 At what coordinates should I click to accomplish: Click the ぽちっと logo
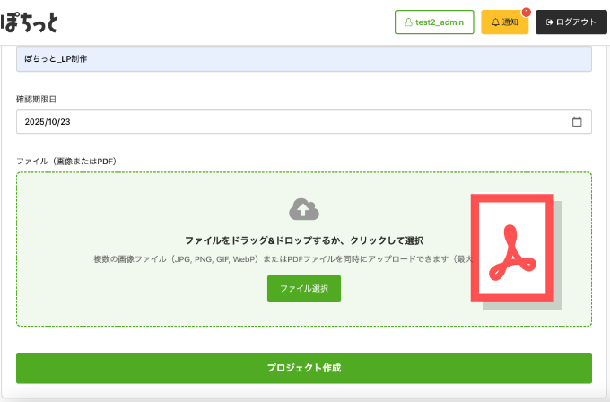[33, 22]
